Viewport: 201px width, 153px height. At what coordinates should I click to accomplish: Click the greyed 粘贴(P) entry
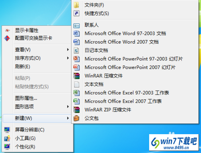23,78
